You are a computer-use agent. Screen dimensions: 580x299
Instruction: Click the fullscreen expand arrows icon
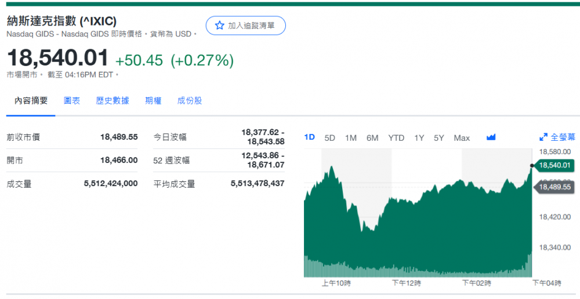click(x=543, y=137)
